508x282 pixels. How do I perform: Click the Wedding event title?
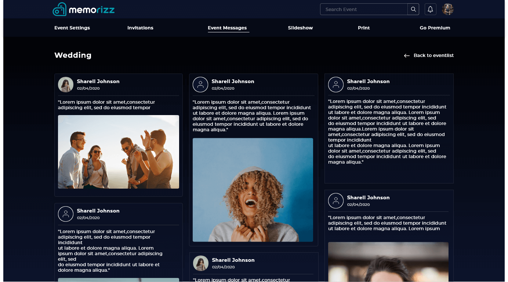click(x=73, y=55)
